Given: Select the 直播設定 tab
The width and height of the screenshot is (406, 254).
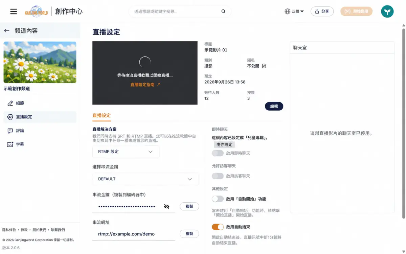Looking at the screenshot, I should [101, 116].
